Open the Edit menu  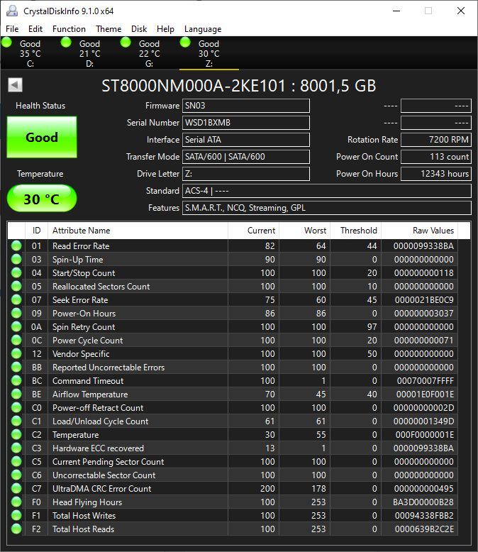click(35, 29)
